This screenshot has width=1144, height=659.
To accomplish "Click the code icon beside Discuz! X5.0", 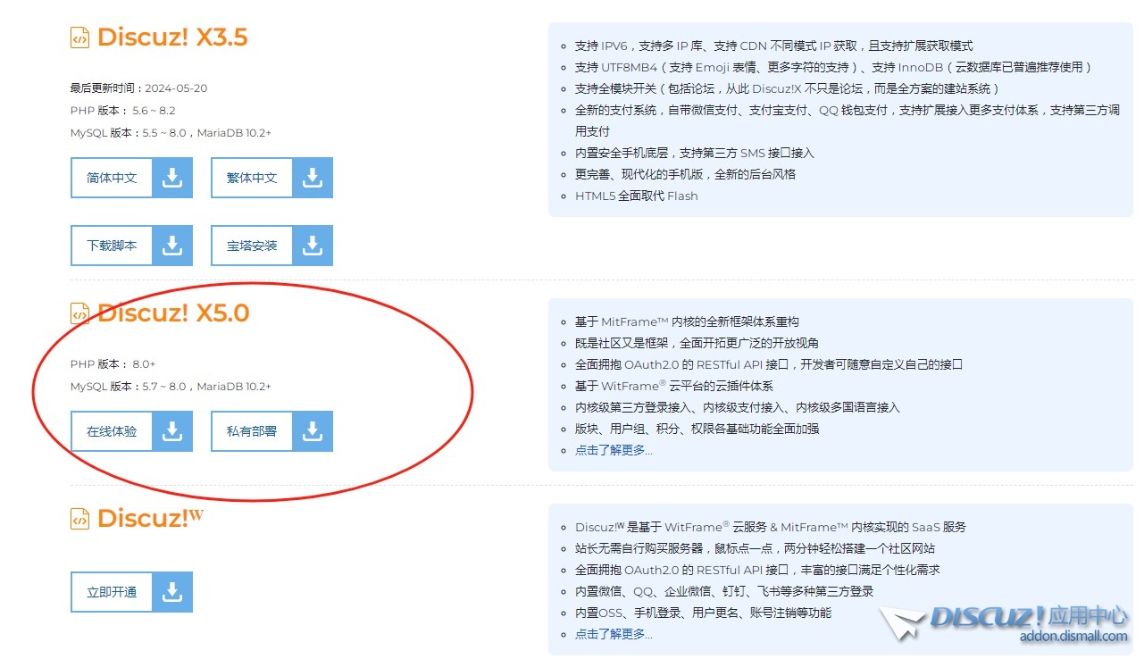I will click(79, 313).
